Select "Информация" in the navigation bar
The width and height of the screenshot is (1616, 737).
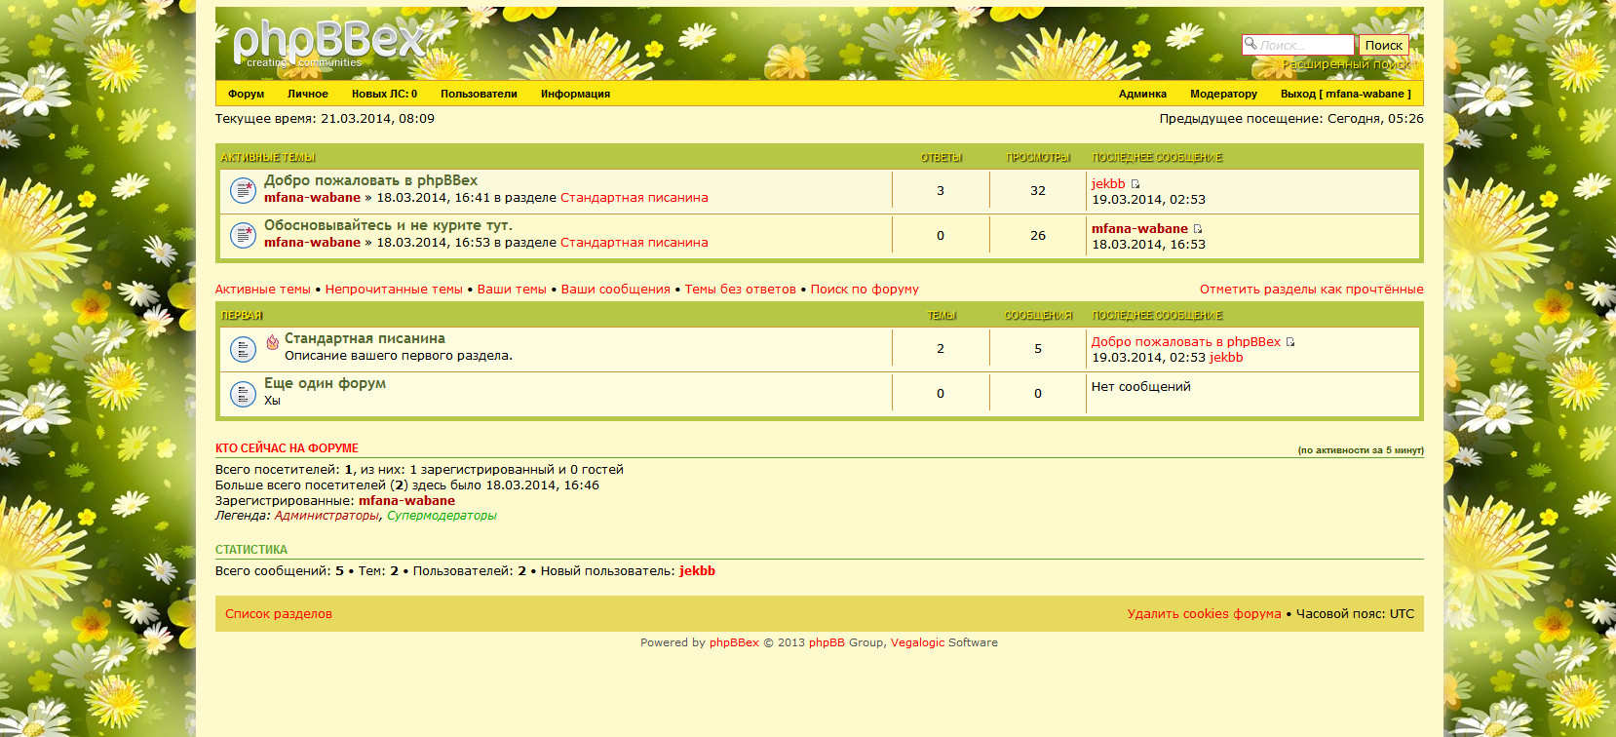(575, 94)
